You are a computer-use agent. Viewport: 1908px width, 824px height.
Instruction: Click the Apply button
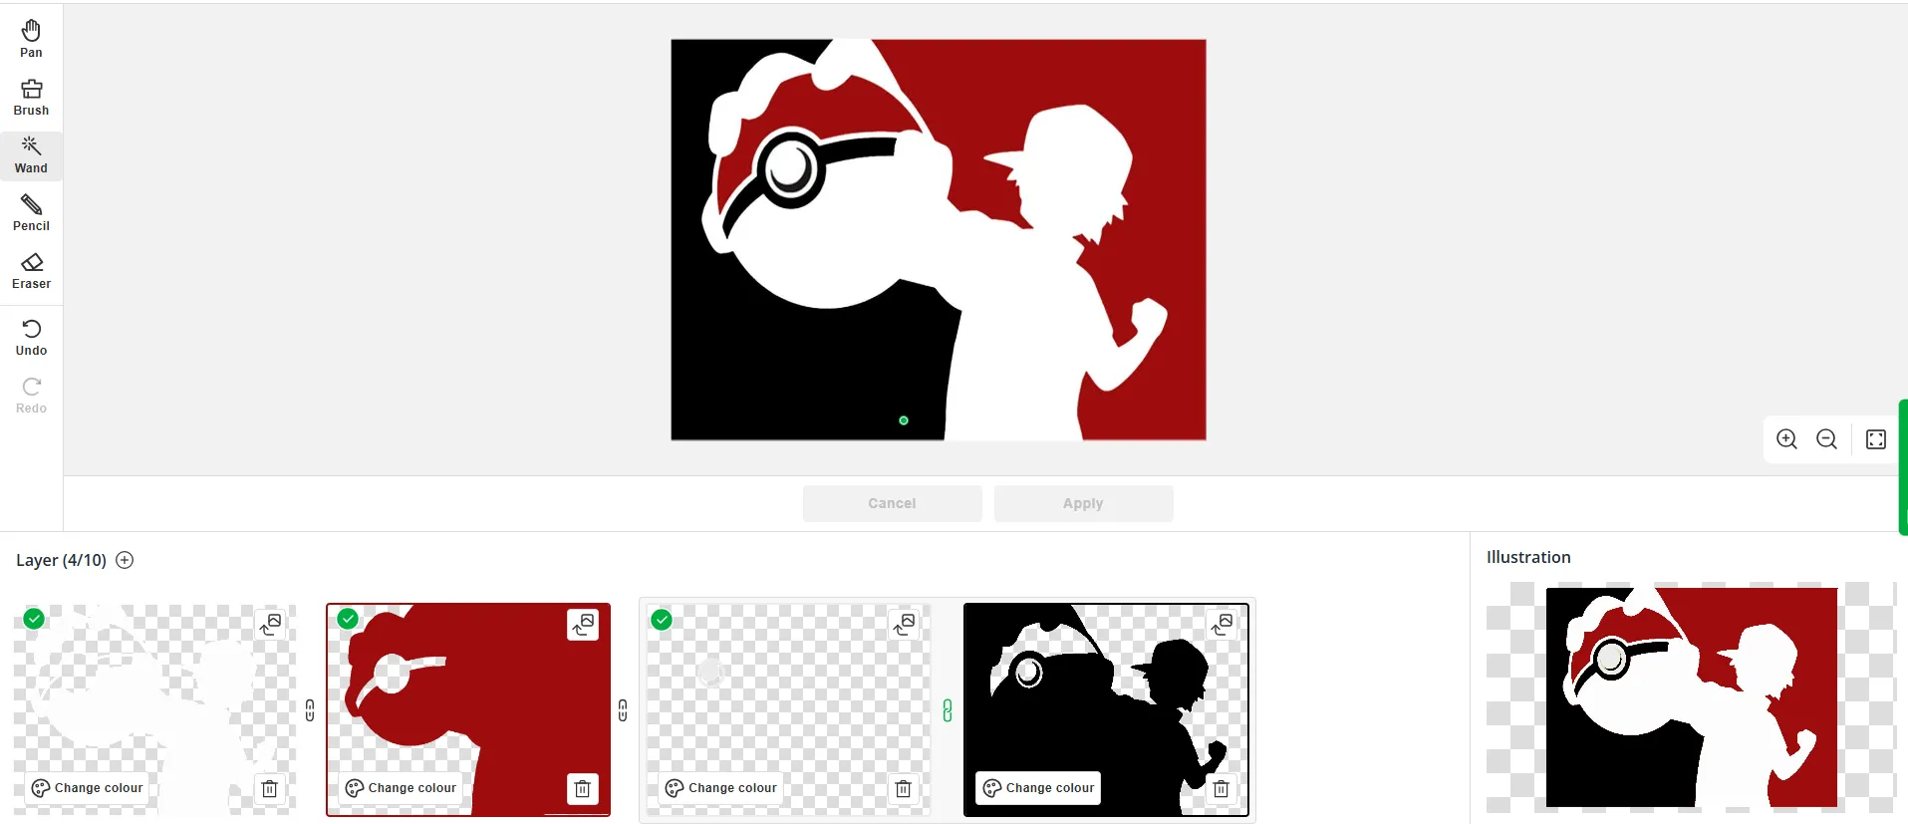click(x=1083, y=503)
